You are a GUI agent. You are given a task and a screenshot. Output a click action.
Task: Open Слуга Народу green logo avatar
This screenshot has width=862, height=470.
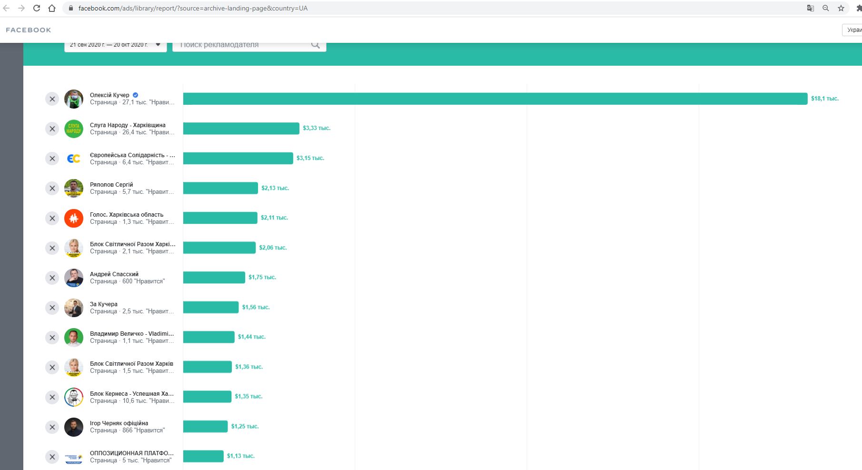tap(74, 129)
